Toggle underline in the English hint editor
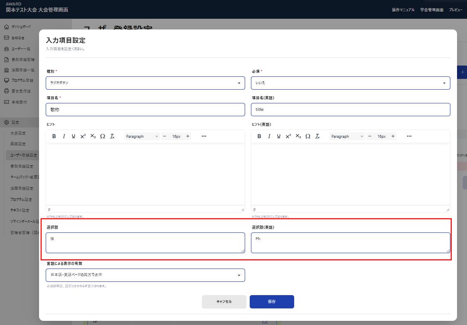The height and width of the screenshot is (325, 467). click(x=279, y=136)
